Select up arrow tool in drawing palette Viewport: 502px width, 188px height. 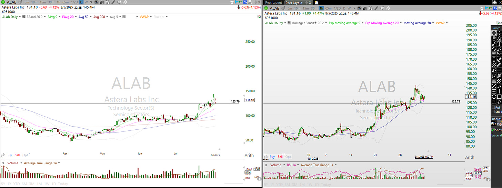click(x=499, y=102)
